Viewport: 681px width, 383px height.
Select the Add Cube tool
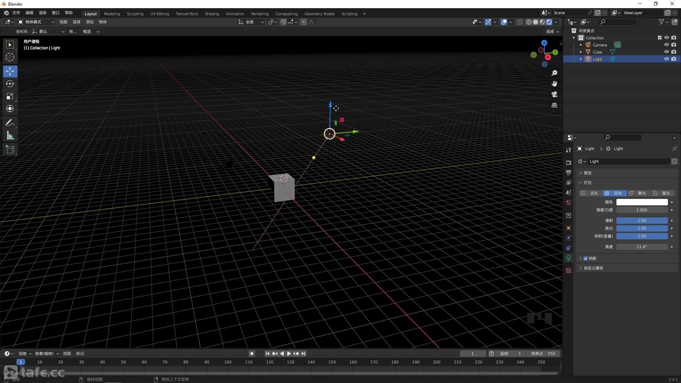10,150
